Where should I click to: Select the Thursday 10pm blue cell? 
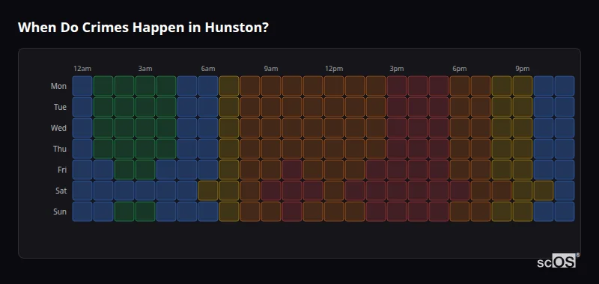pos(544,149)
